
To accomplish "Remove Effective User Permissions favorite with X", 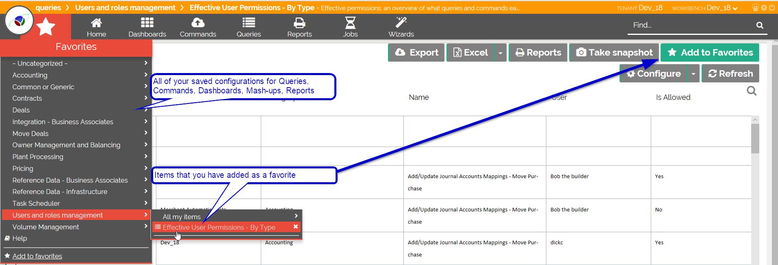I will coord(296,227).
